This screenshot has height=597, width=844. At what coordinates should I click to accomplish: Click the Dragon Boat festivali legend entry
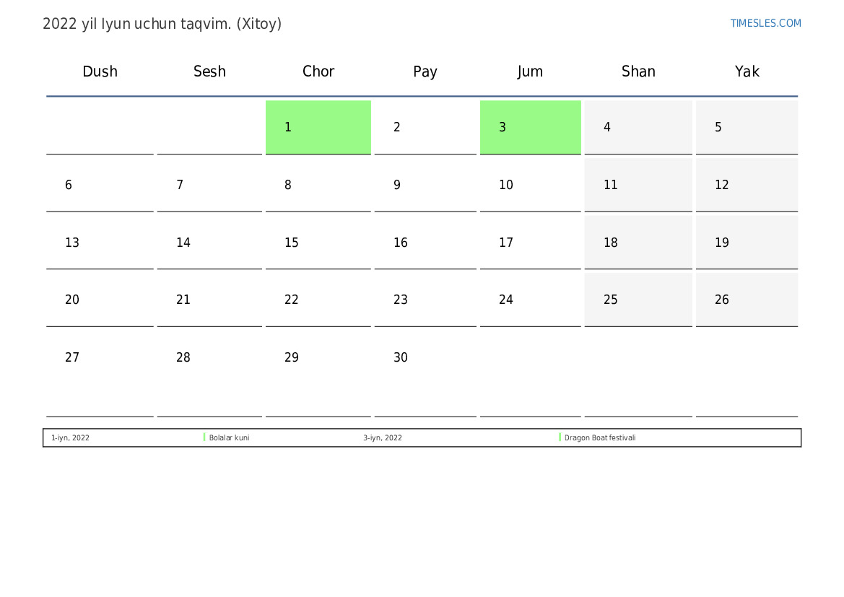(x=600, y=438)
